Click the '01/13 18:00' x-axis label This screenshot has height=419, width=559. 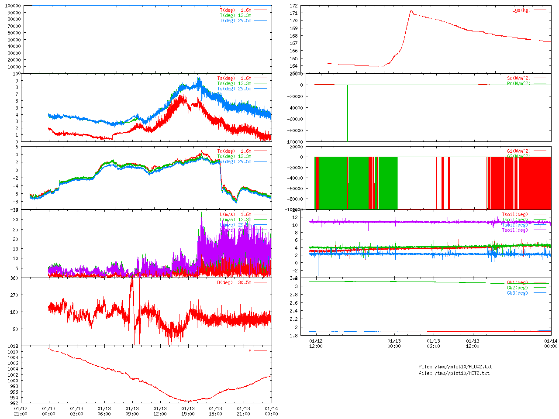click(216, 411)
